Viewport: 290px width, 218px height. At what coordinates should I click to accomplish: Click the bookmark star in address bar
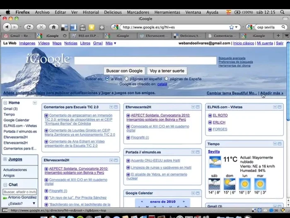[236, 27]
